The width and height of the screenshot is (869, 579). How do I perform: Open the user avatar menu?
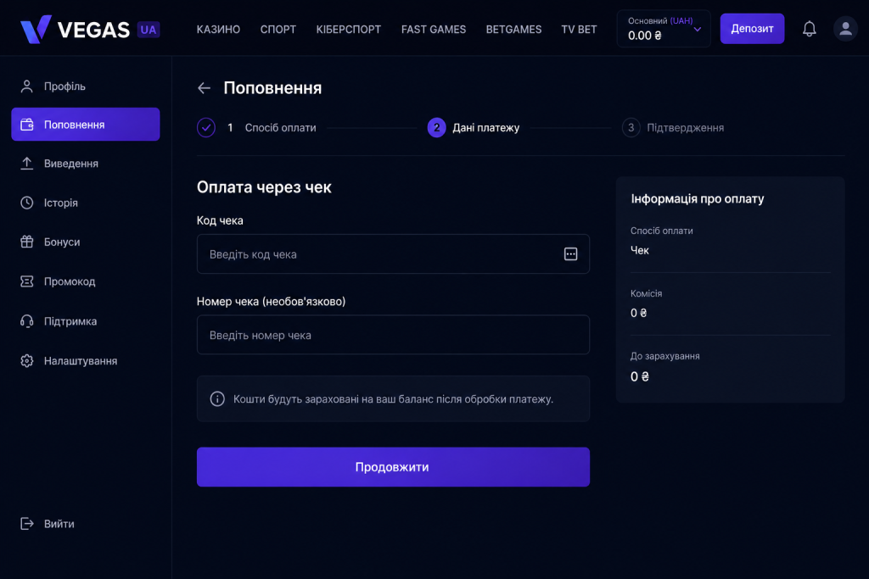[x=845, y=29]
